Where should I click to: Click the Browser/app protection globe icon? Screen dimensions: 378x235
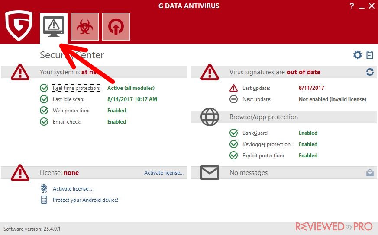[210, 117]
